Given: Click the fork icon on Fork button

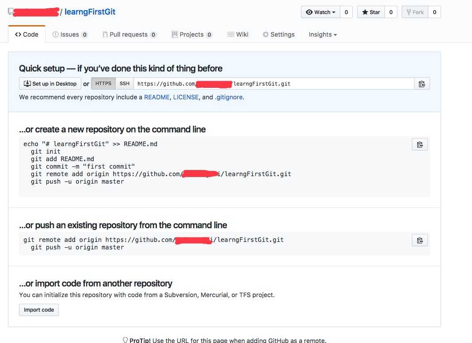Looking at the screenshot, I should pos(408,12).
